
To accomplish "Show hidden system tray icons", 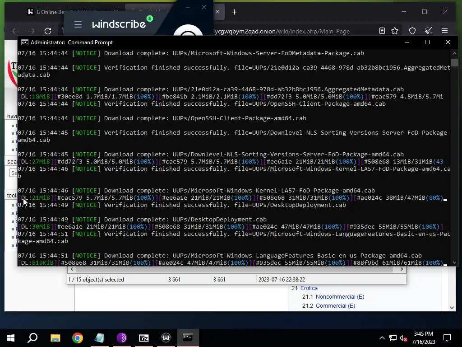I will (382, 338).
